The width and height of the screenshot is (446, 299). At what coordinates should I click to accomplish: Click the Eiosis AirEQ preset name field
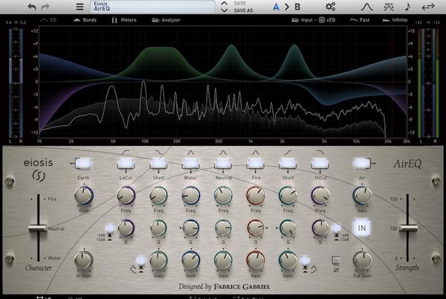[152, 7]
